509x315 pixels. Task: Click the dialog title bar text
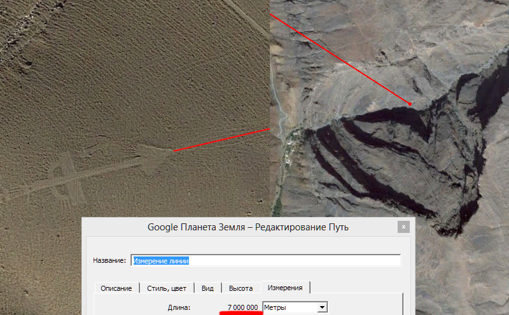tap(248, 227)
